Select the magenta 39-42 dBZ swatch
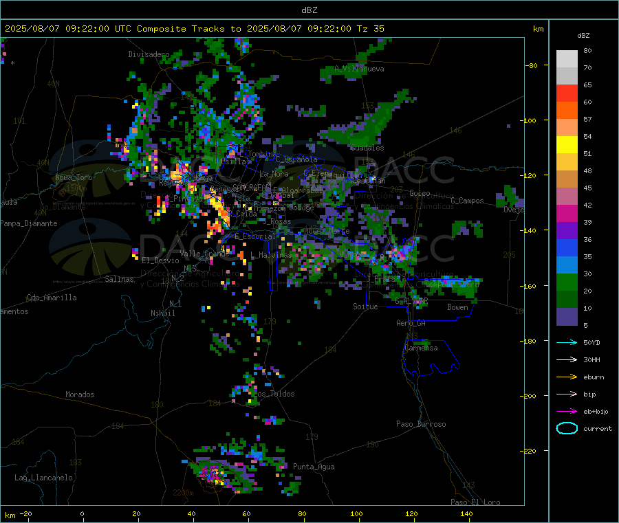 coord(567,214)
